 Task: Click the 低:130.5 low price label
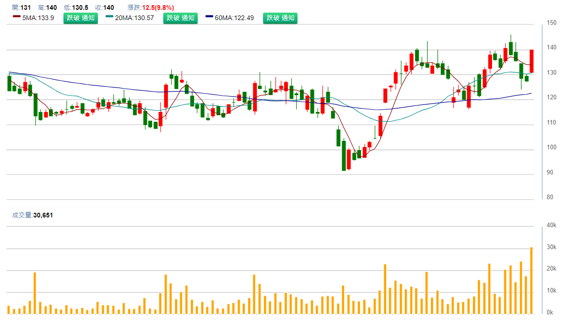tap(76, 7)
